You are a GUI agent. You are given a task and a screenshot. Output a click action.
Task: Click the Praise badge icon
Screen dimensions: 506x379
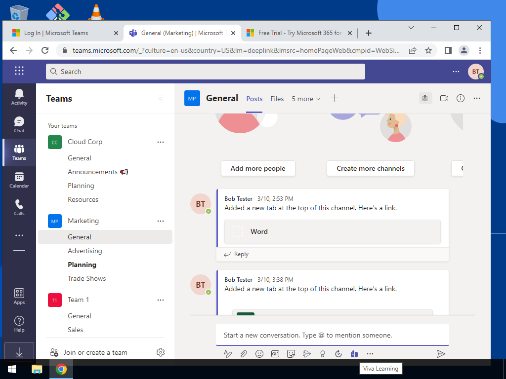[322, 354]
